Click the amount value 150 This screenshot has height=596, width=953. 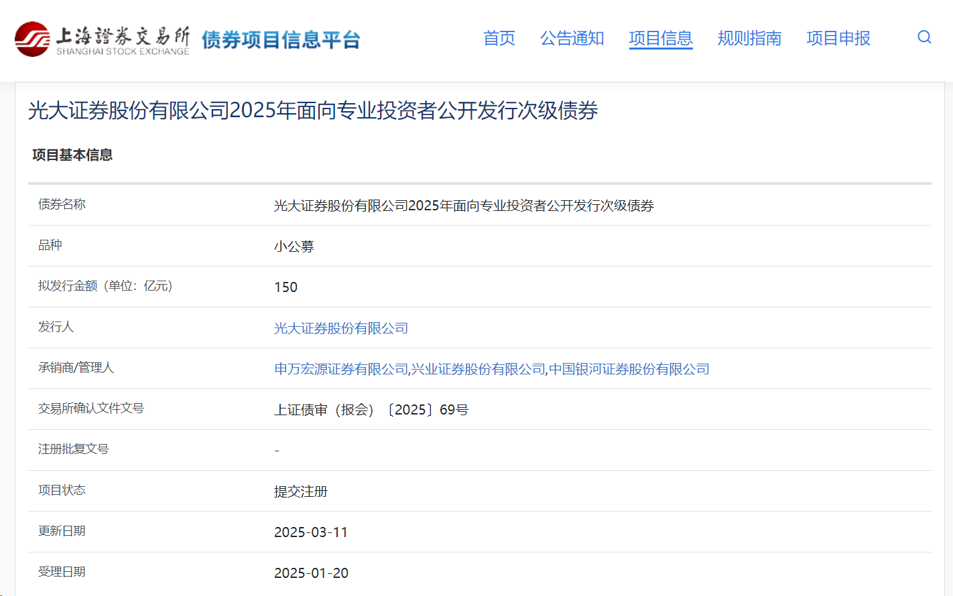(x=286, y=287)
